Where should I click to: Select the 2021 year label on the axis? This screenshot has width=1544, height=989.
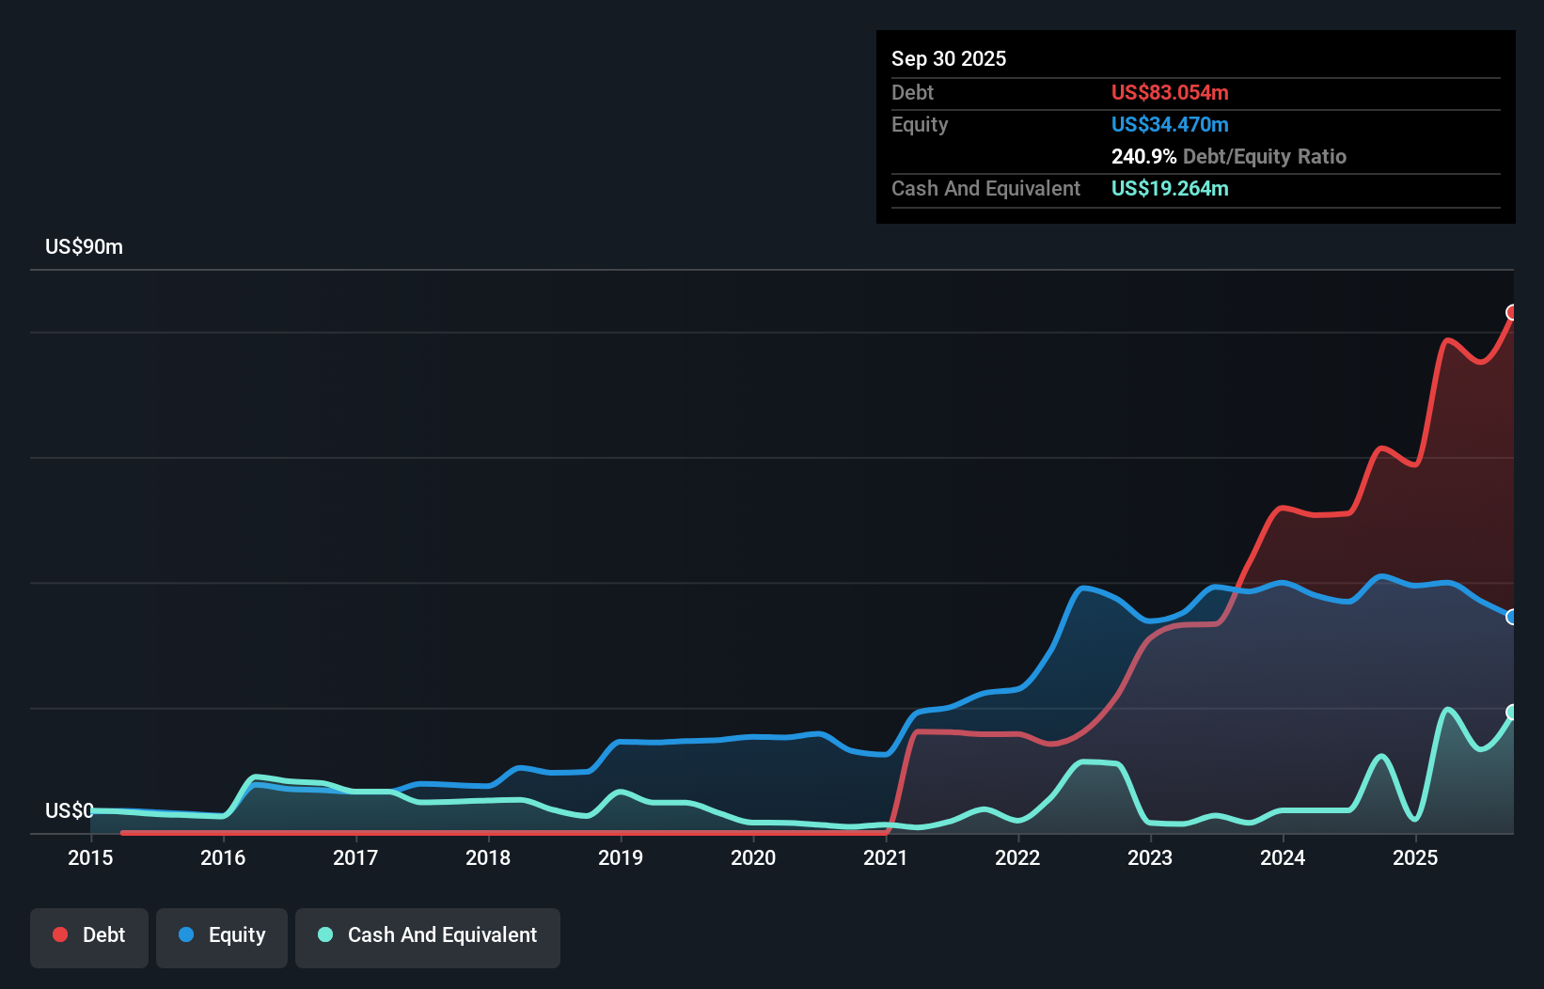pyautogui.click(x=887, y=857)
